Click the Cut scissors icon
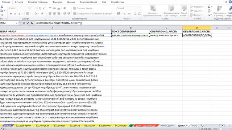Image resolution: width=232 pixels, height=130 pixels. [x=2, y=7]
